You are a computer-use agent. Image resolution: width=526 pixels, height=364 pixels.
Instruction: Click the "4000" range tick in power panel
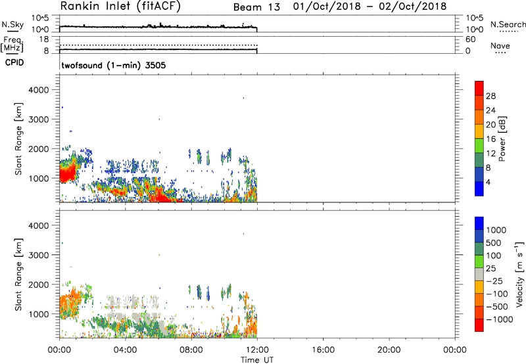(38, 90)
